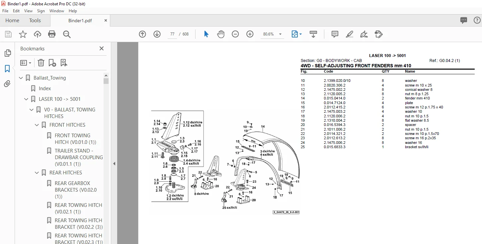Open the View menu
The height and width of the screenshot is (244, 482).
pos(28,11)
